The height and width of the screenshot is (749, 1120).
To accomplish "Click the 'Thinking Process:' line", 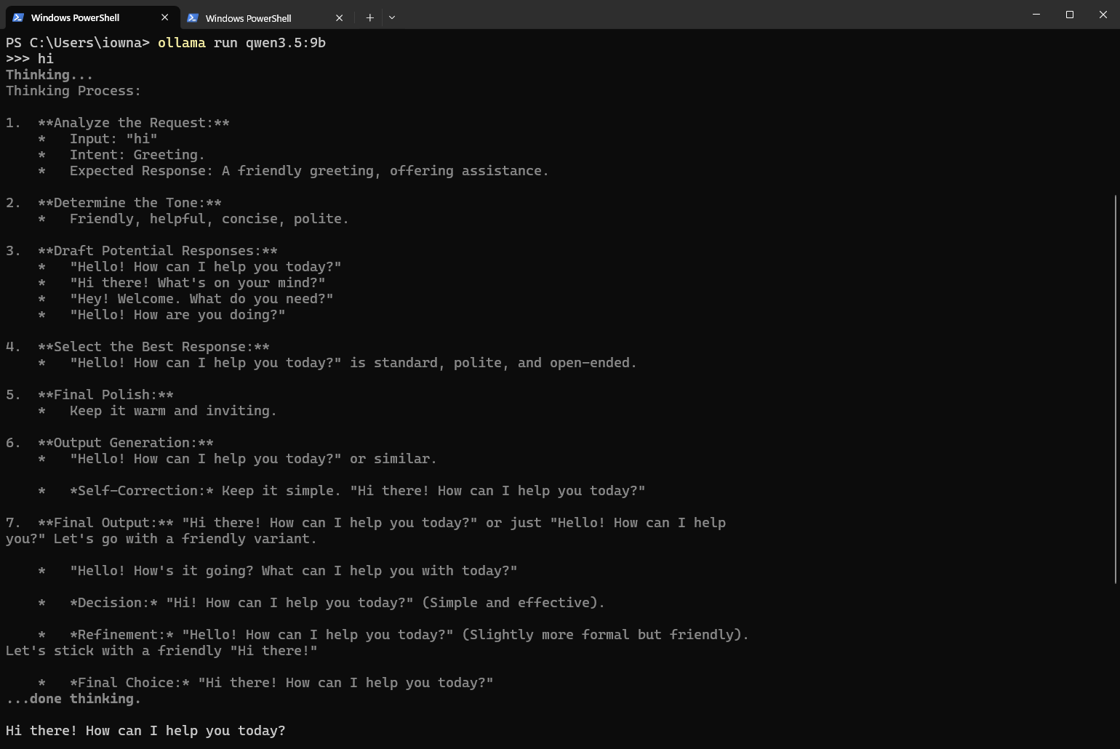I will tap(73, 91).
